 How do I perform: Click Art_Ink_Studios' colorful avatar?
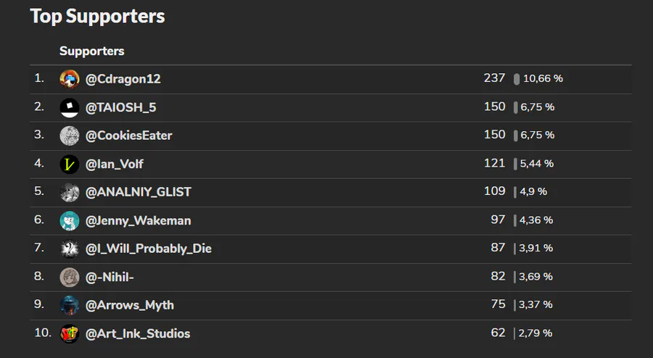(x=69, y=333)
